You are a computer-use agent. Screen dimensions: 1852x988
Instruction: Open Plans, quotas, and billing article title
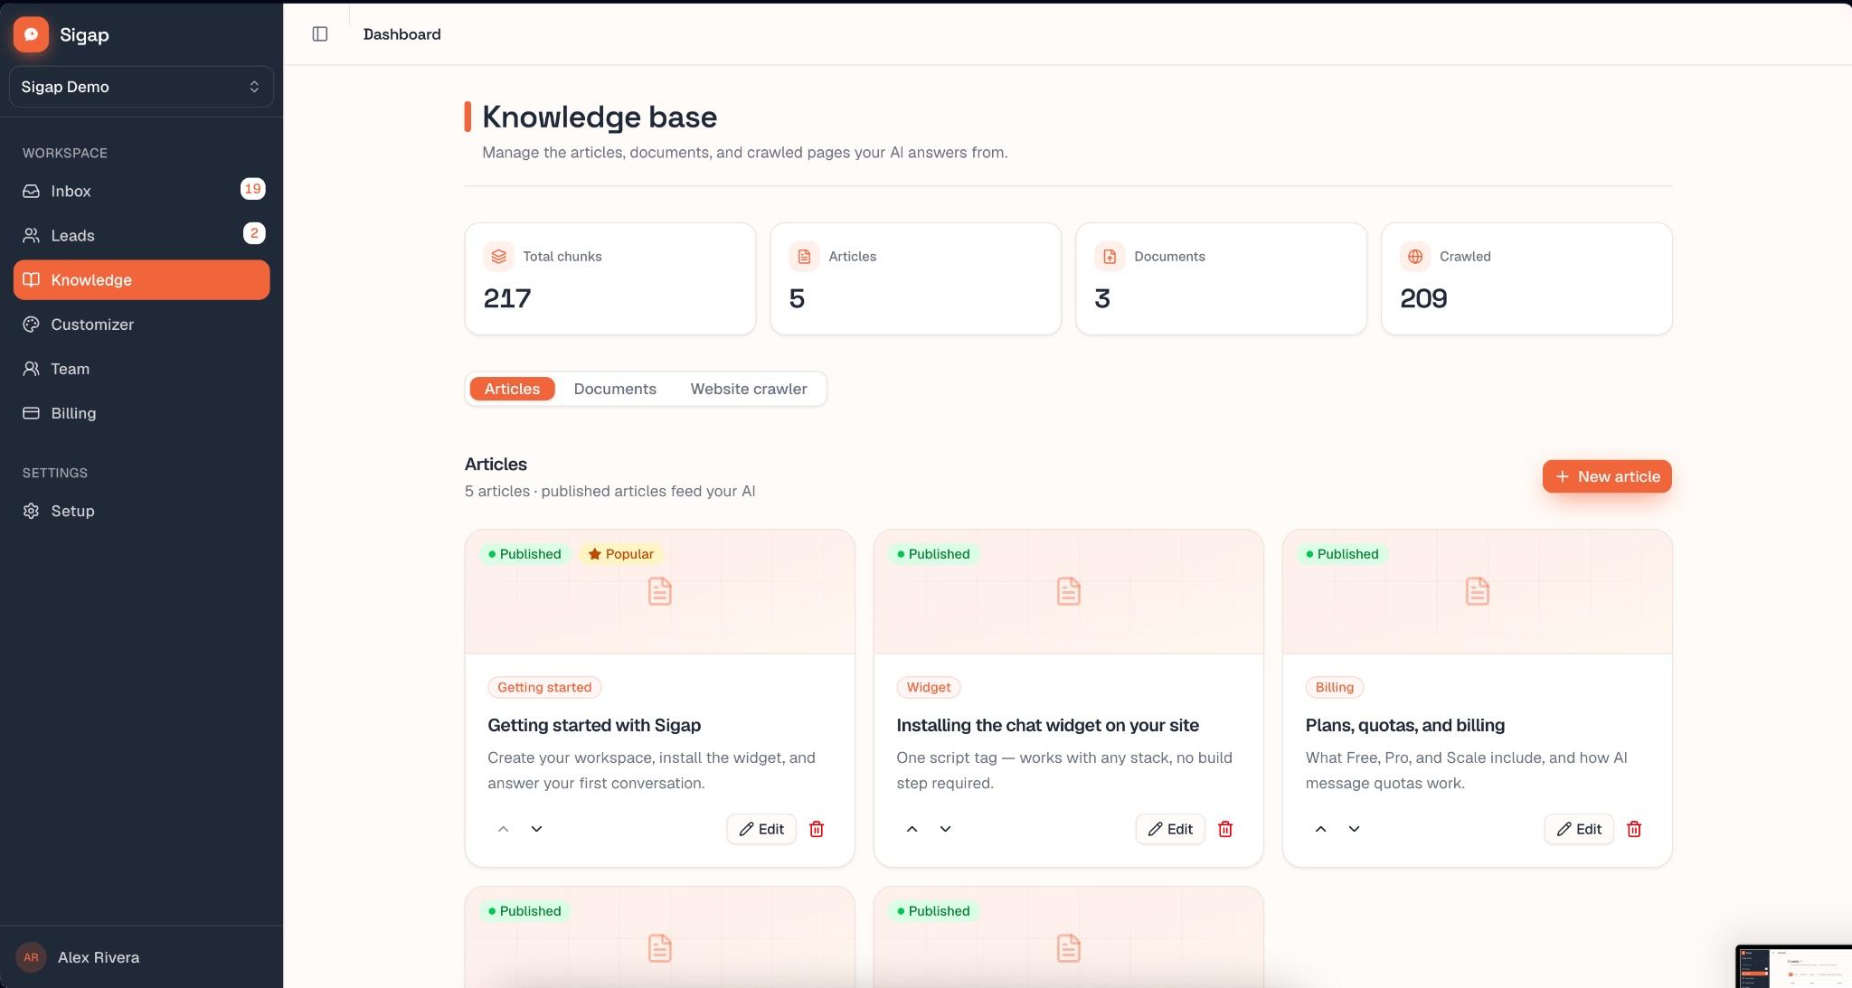click(x=1404, y=725)
